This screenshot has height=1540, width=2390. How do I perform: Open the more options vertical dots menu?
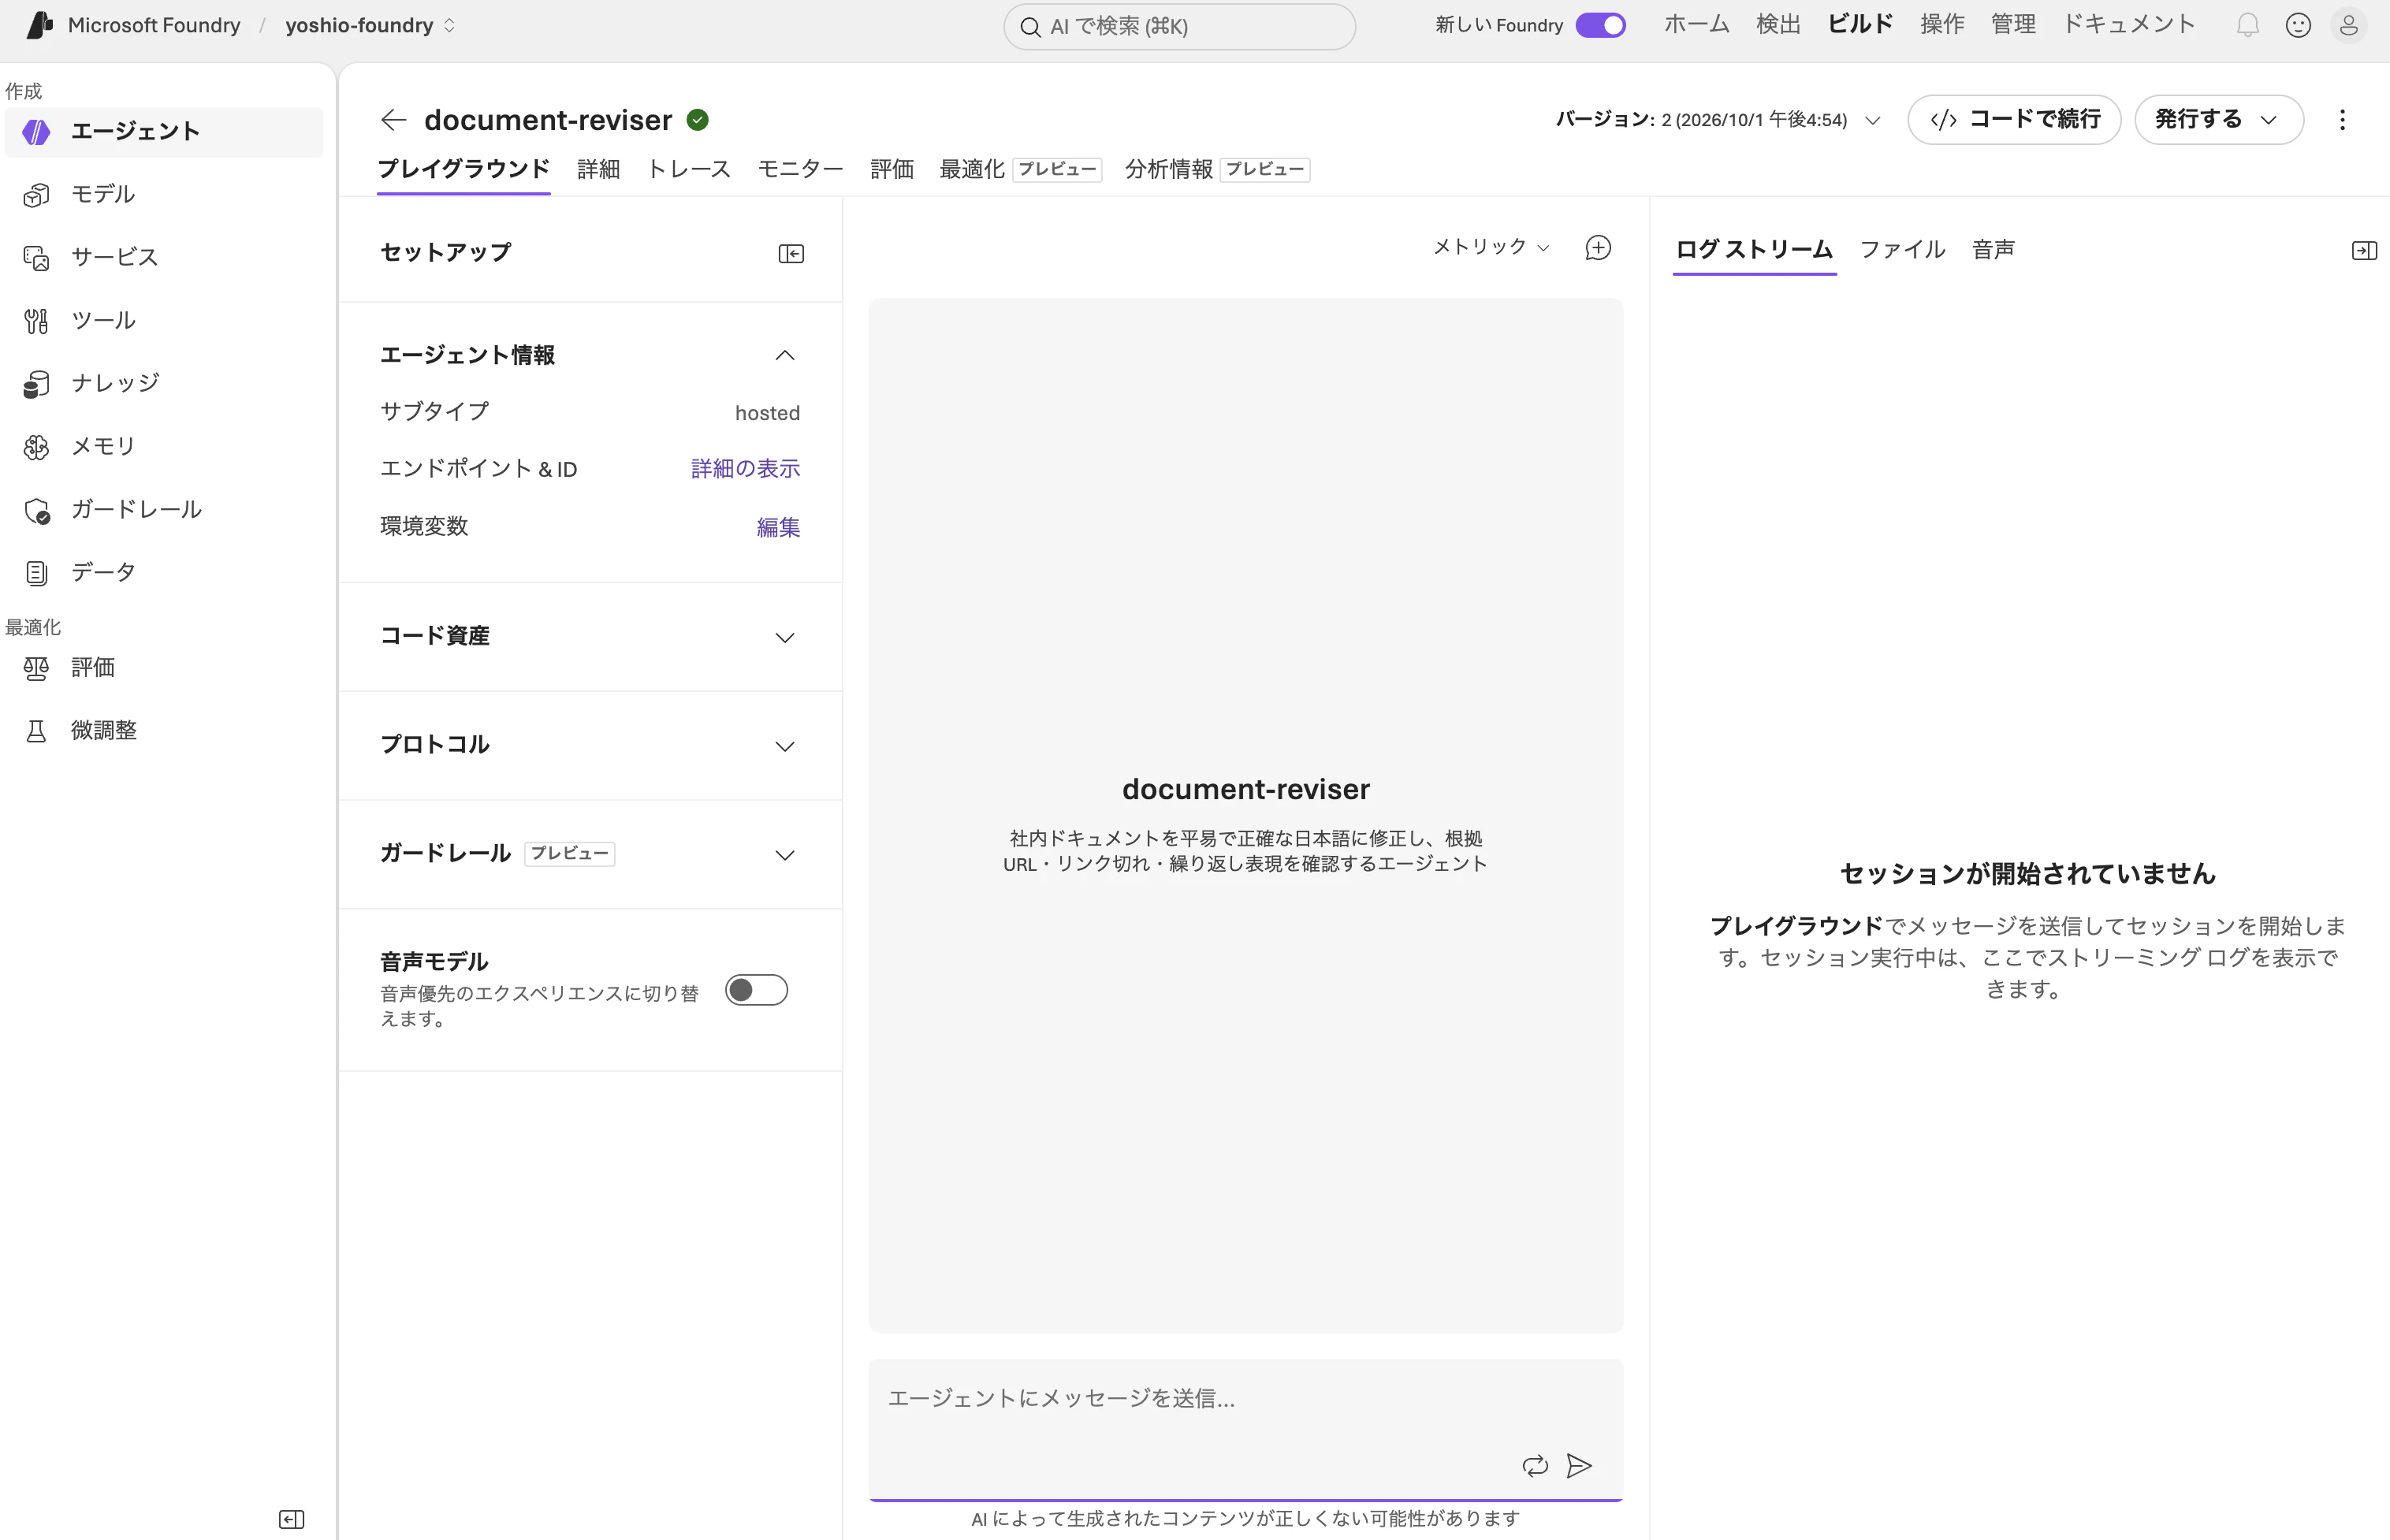[2342, 120]
